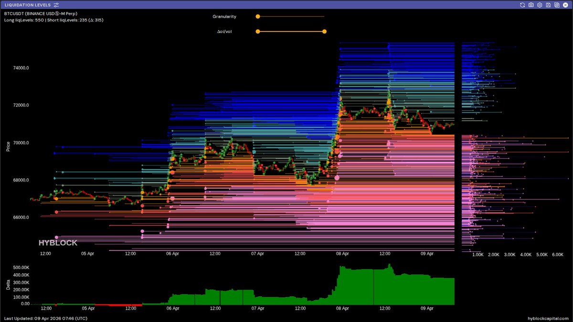Viewport: 573px width, 322px height.
Task: Click the floppy disk save icon
Action: click(548, 5)
